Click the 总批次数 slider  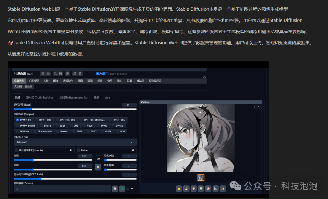point(120,160)
